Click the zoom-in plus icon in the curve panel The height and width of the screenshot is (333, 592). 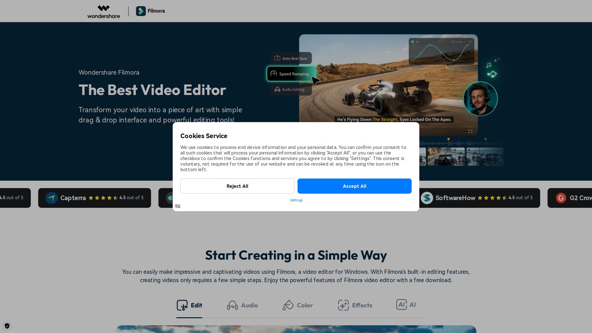pyautogui.click(x=470, y=42)
